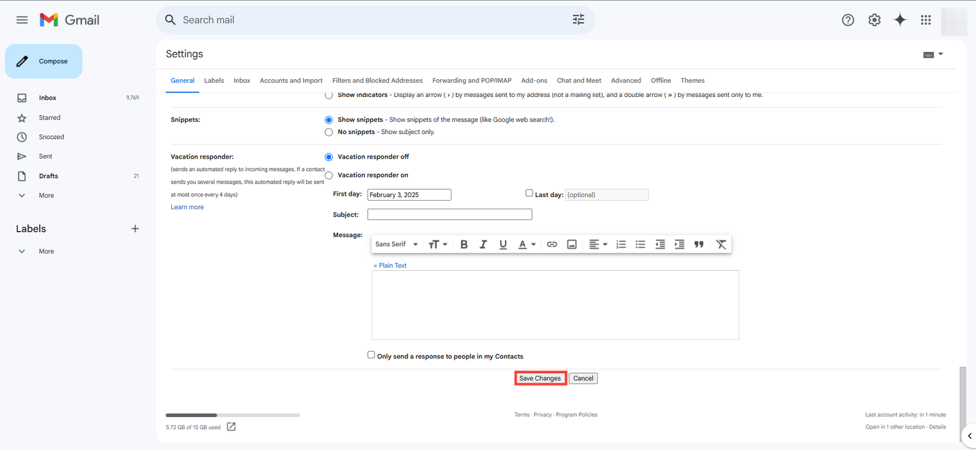
Task: Insert image in message toolbar
Action: [x=572, y=245]
